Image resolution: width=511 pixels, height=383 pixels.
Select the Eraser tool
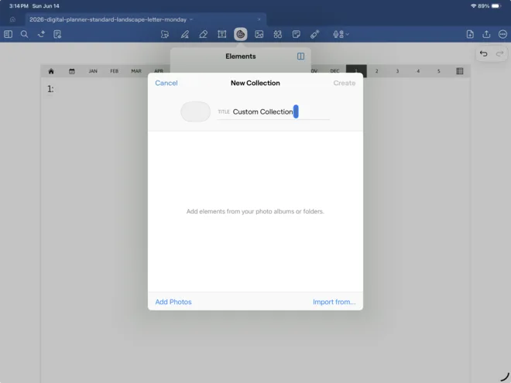pyautogui.click(x=204, y=34)
